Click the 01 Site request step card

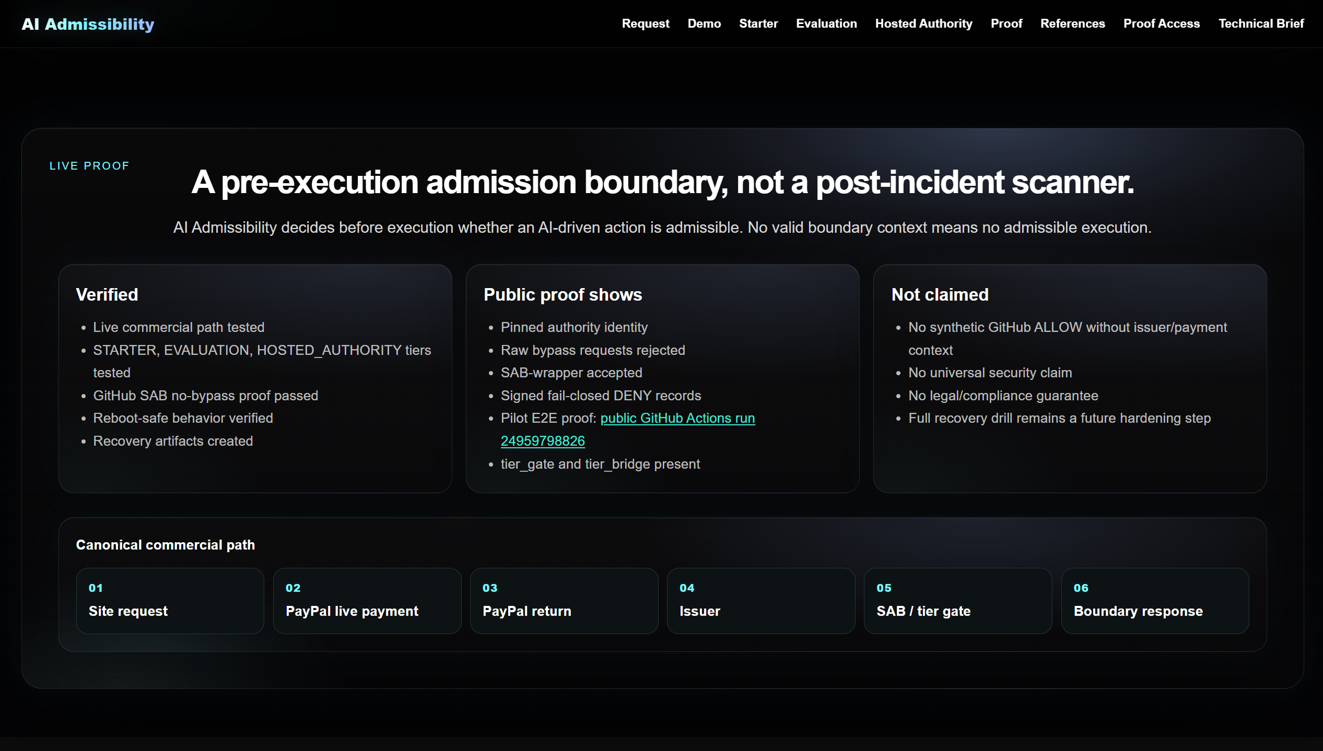tap(170, 601)
